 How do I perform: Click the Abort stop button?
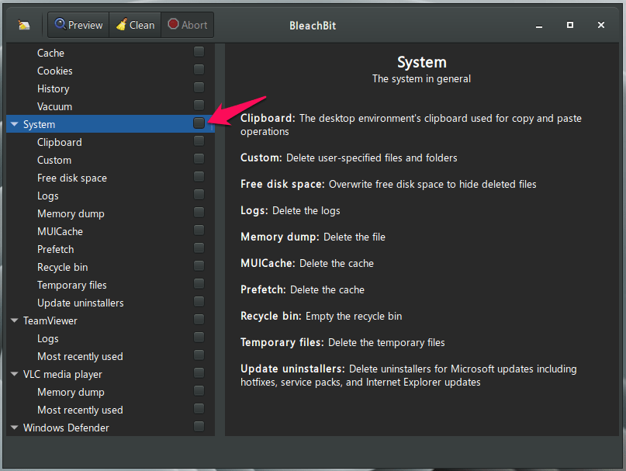pyautogui.click(x=188, y=25)
